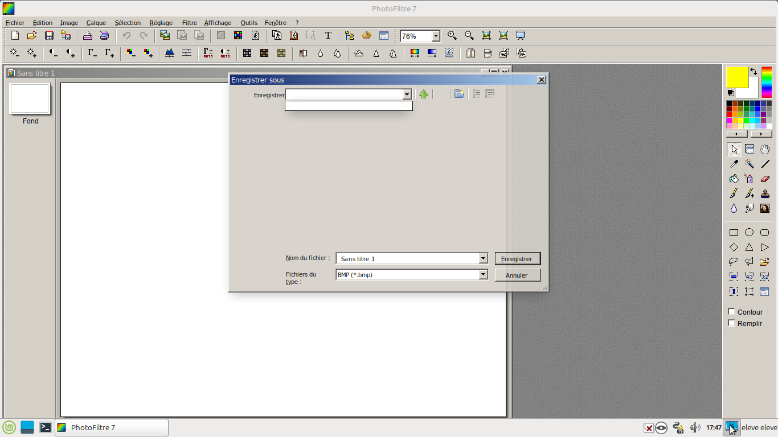778x437 pixels.
Task: Select the Magic wand tool
Action: 750,164
